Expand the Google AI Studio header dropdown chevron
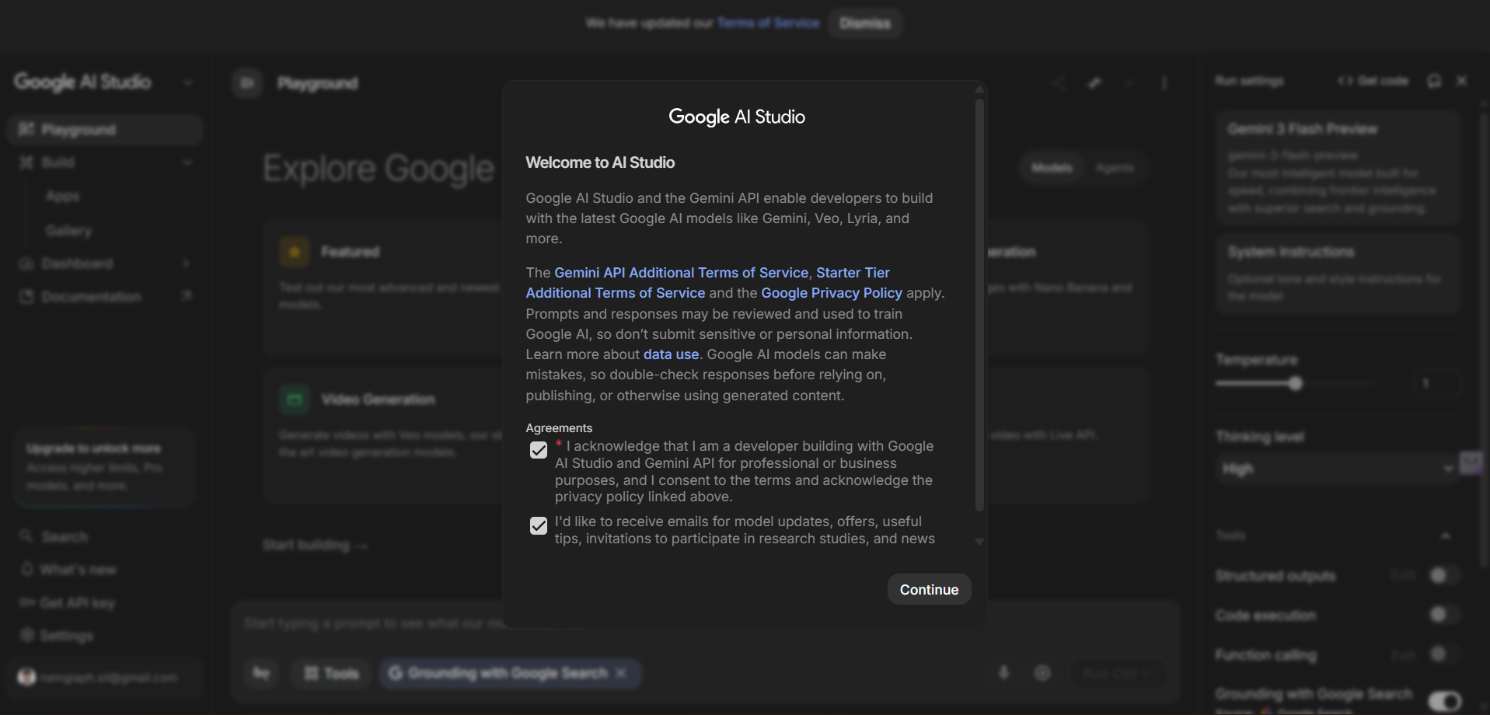 pos(187,82)
